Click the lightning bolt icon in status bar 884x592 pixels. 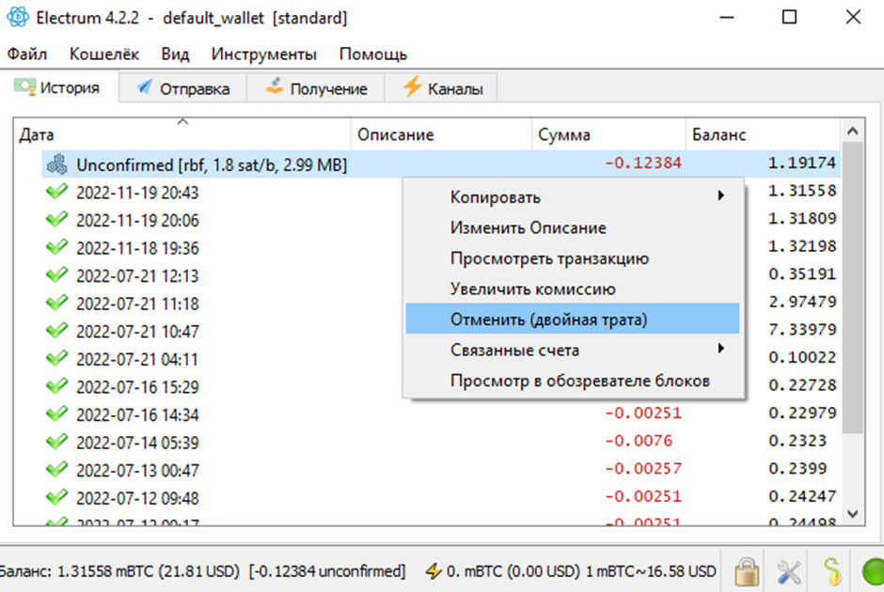pos(433,571)
